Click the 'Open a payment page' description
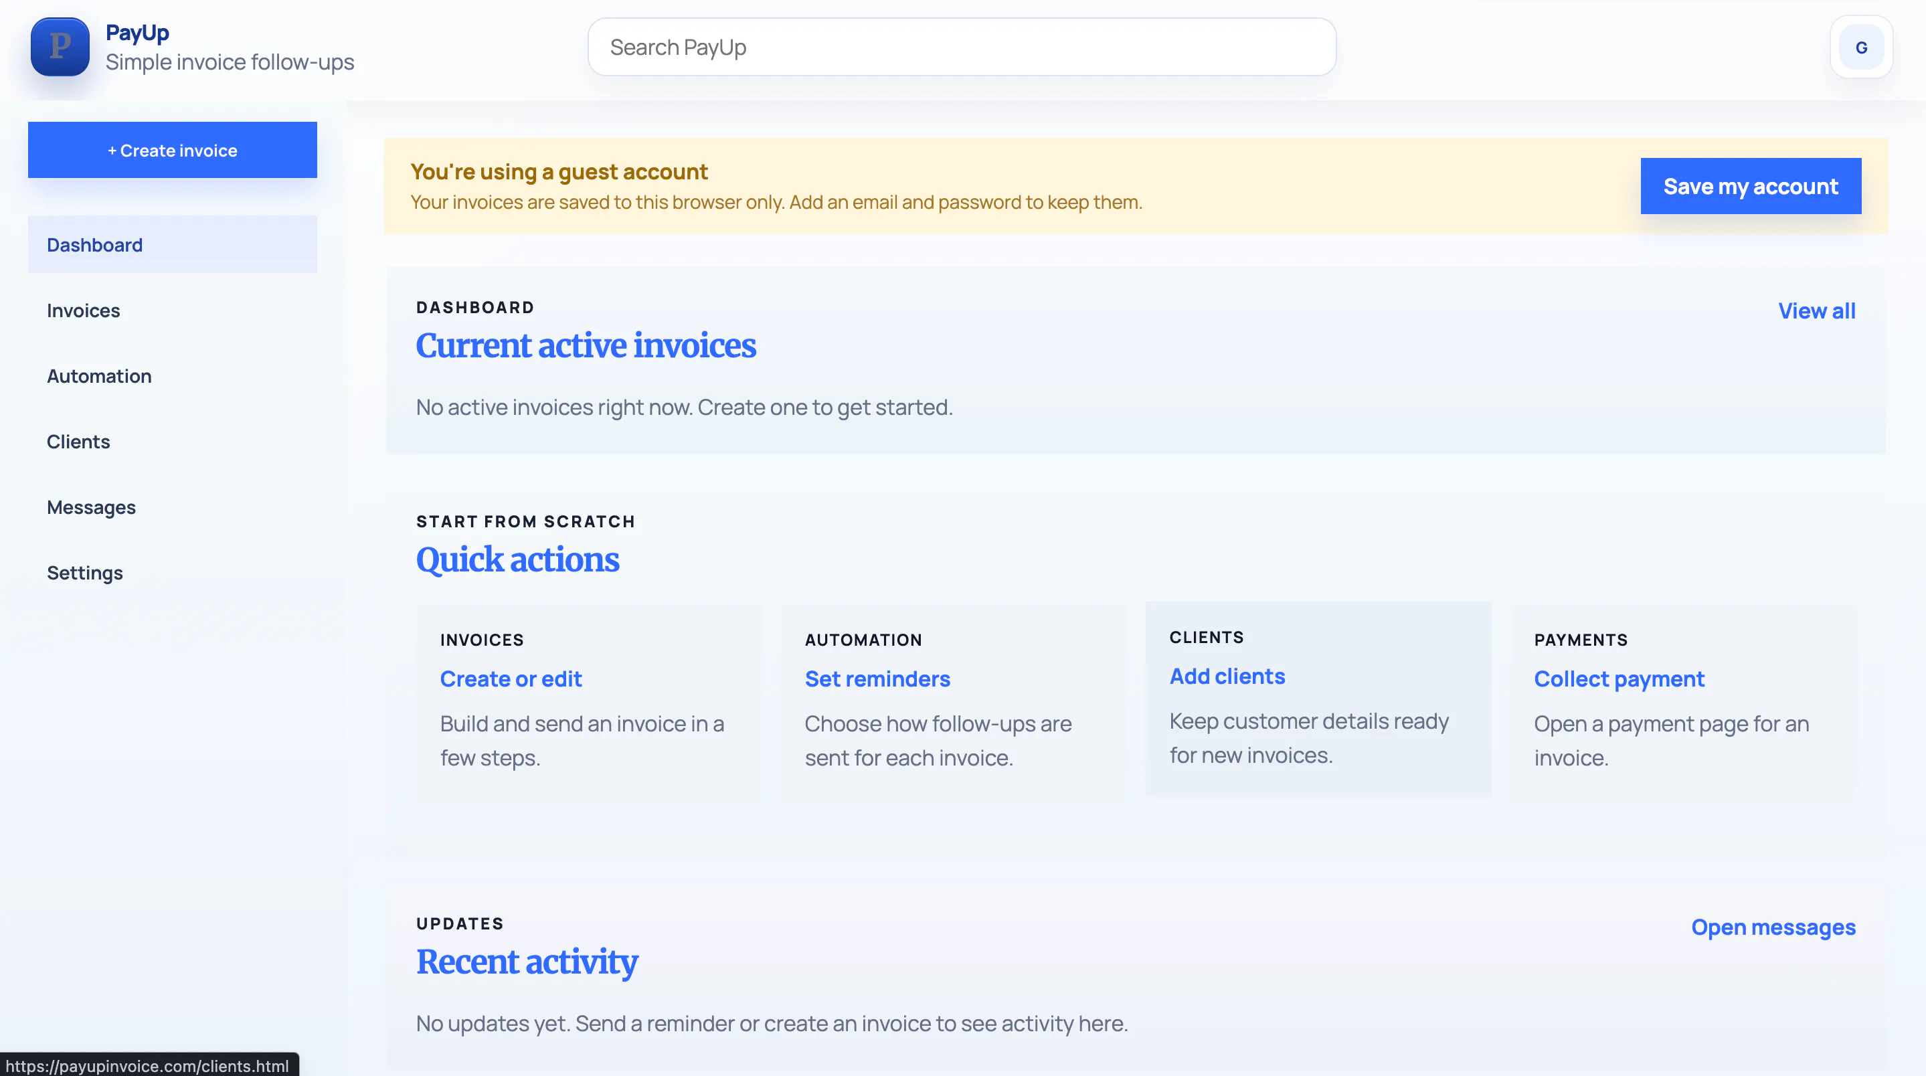Image resolution: width=1926 pixels, height=1076 pixels. click(1671, 740)
